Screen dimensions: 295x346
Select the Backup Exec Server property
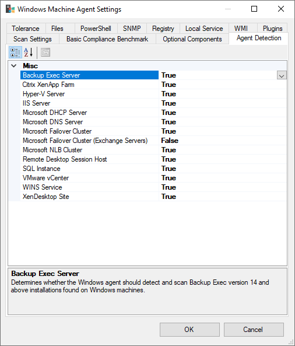(90, 75)
